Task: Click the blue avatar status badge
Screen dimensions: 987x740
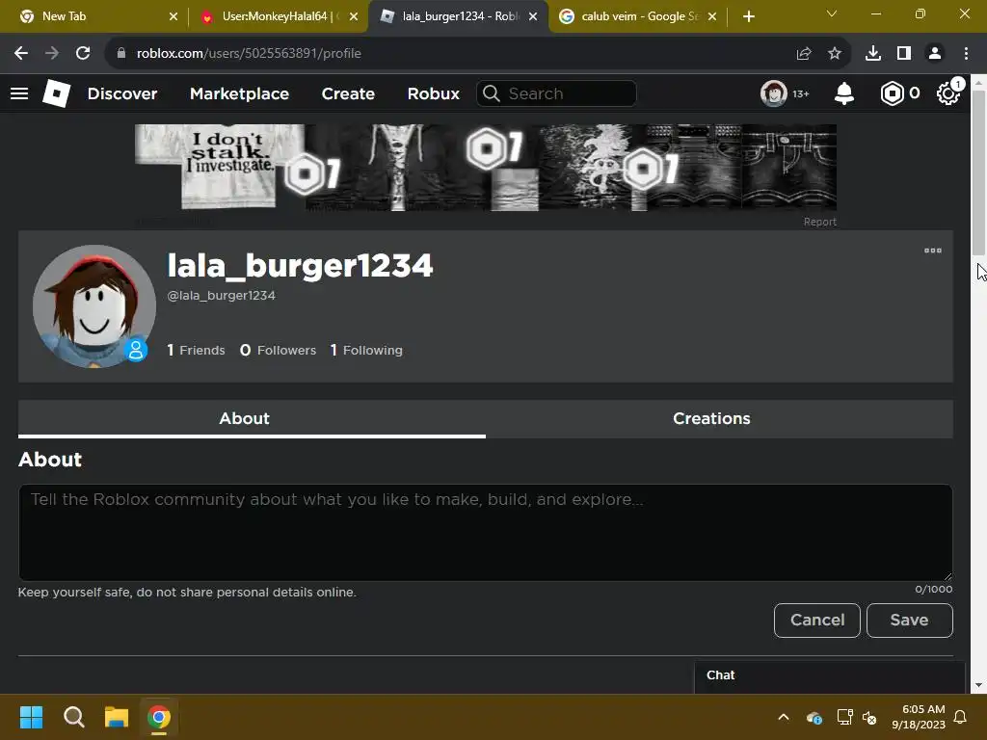Action: (135, 350)
